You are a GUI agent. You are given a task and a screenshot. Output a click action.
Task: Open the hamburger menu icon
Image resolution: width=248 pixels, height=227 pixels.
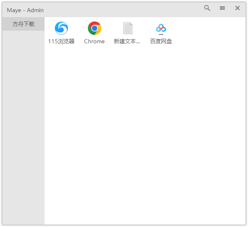click(222, 8)
